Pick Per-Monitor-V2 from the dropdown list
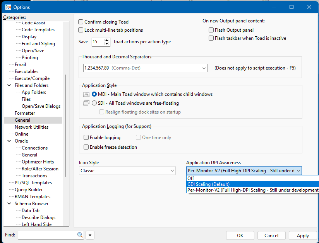This screenshot has height=243, width=319. click(253, 190)
